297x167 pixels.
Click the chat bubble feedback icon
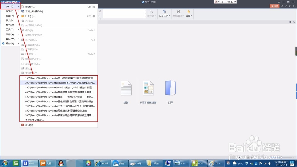click(286, 6)
